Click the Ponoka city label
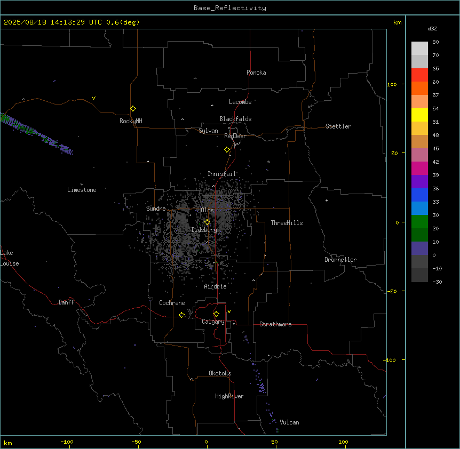 click(256, 73)
